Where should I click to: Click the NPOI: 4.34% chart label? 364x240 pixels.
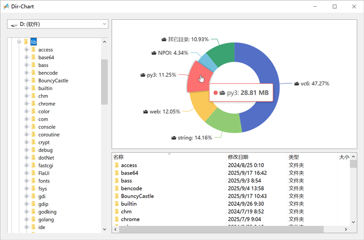[x=172, y=53]
